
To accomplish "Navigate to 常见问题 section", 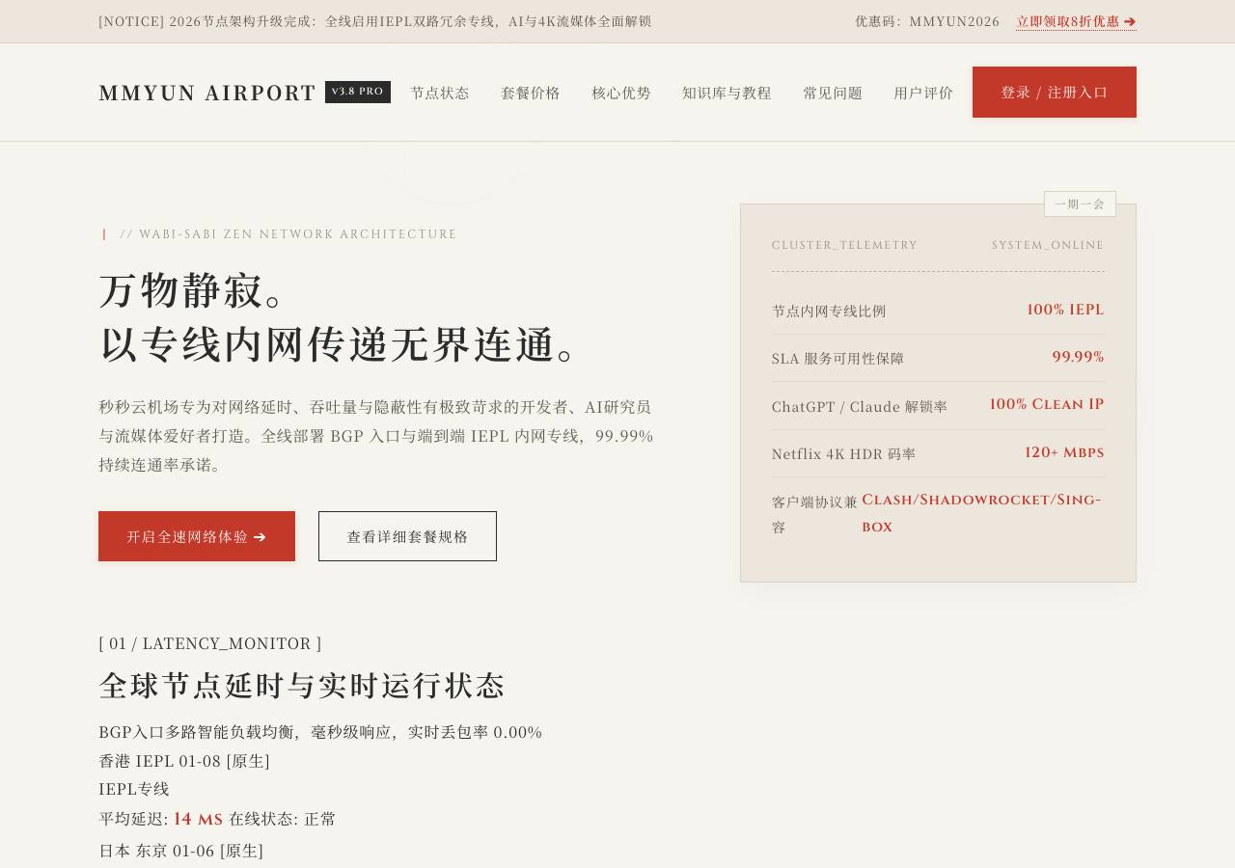I will 833,93.
